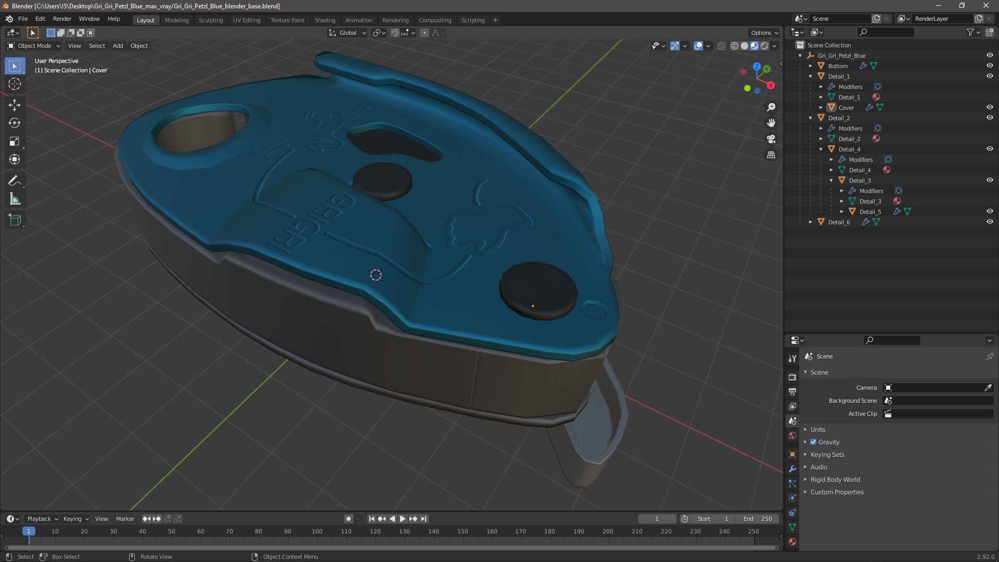Toggle snapping magnet
Screen dimensions: 999x562
(395, 33)
